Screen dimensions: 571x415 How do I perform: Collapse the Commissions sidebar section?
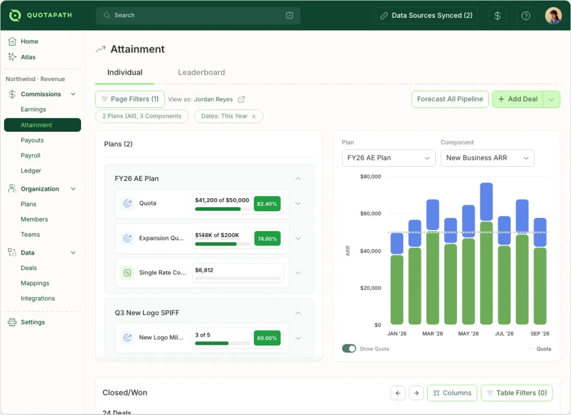73,94
